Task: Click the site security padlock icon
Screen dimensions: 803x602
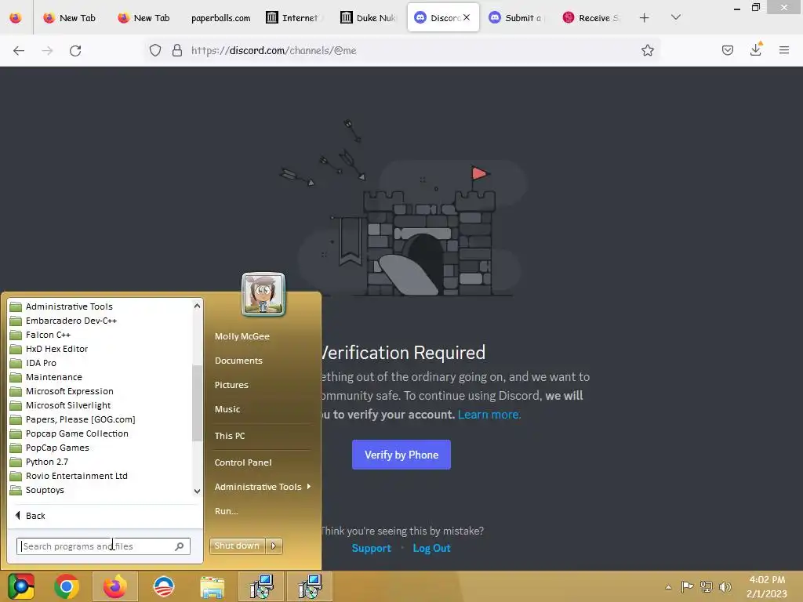Action: [177, 50]
